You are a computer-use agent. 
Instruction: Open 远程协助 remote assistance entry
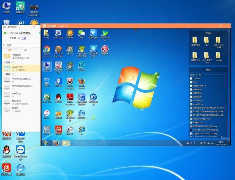click(x=21, y=56)
